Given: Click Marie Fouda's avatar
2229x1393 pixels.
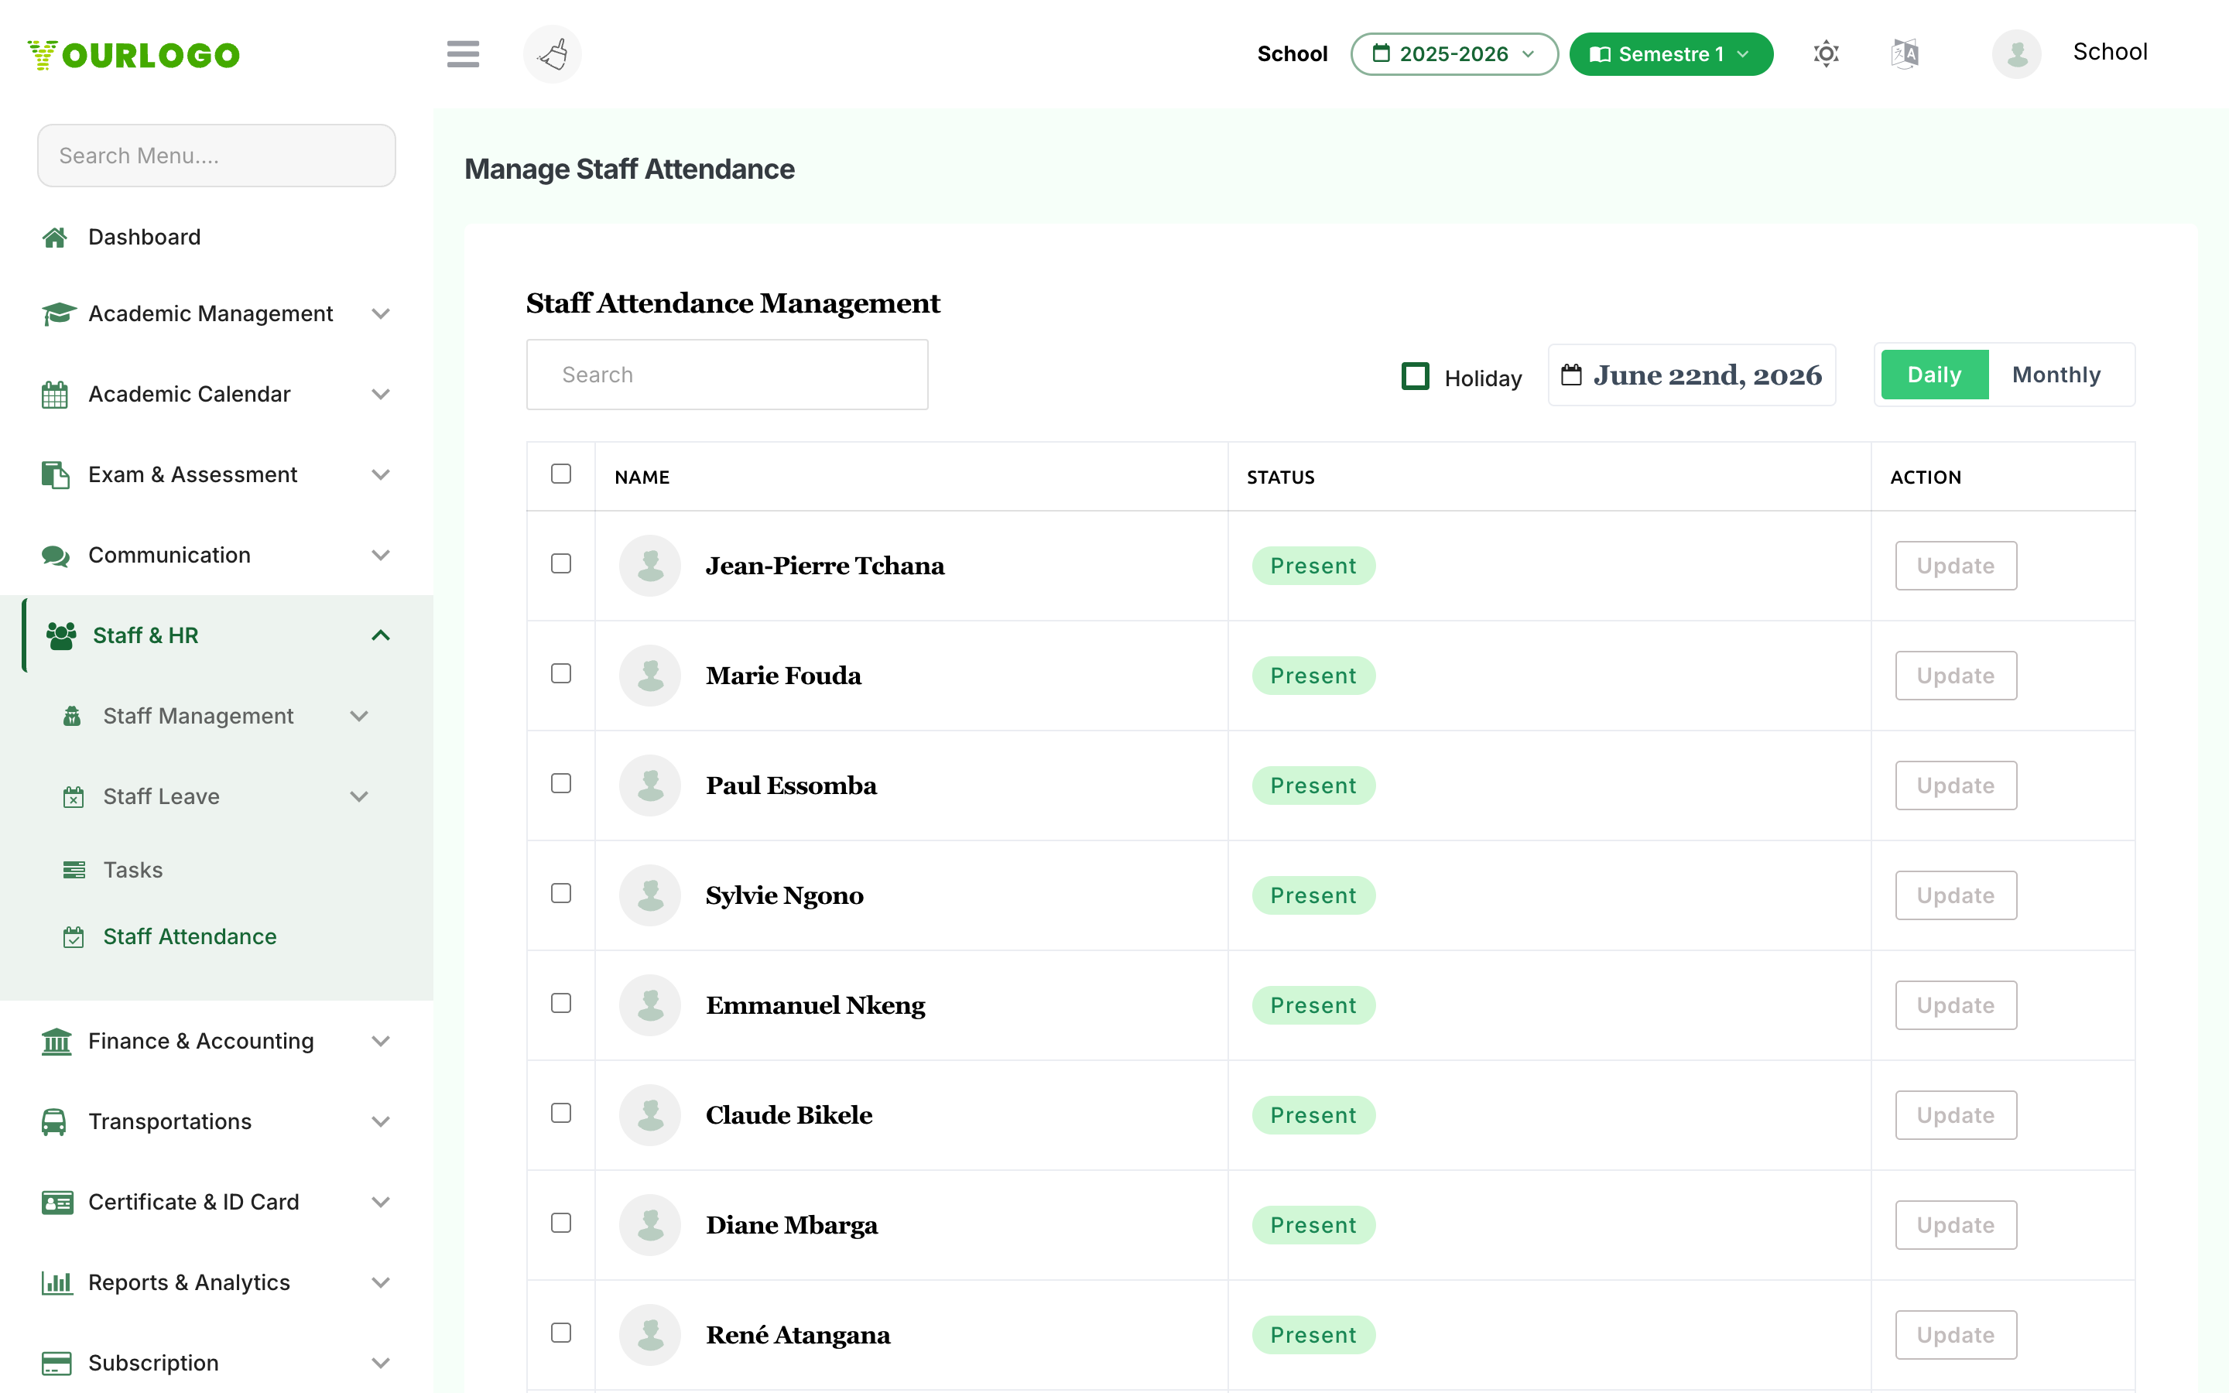Looking at the screenshot, I should pyautogui.click(x=649, y=676).
